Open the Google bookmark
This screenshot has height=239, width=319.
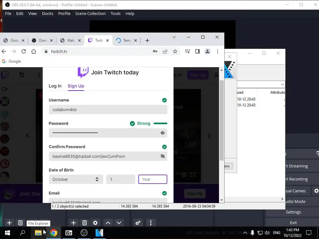(12, 61)
